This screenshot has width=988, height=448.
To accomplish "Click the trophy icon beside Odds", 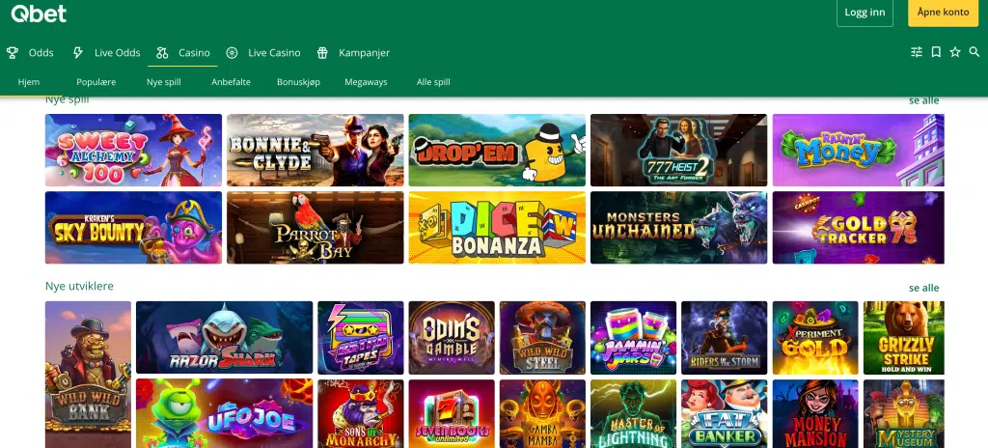I will pyautogui.click(x=12, y=53).
